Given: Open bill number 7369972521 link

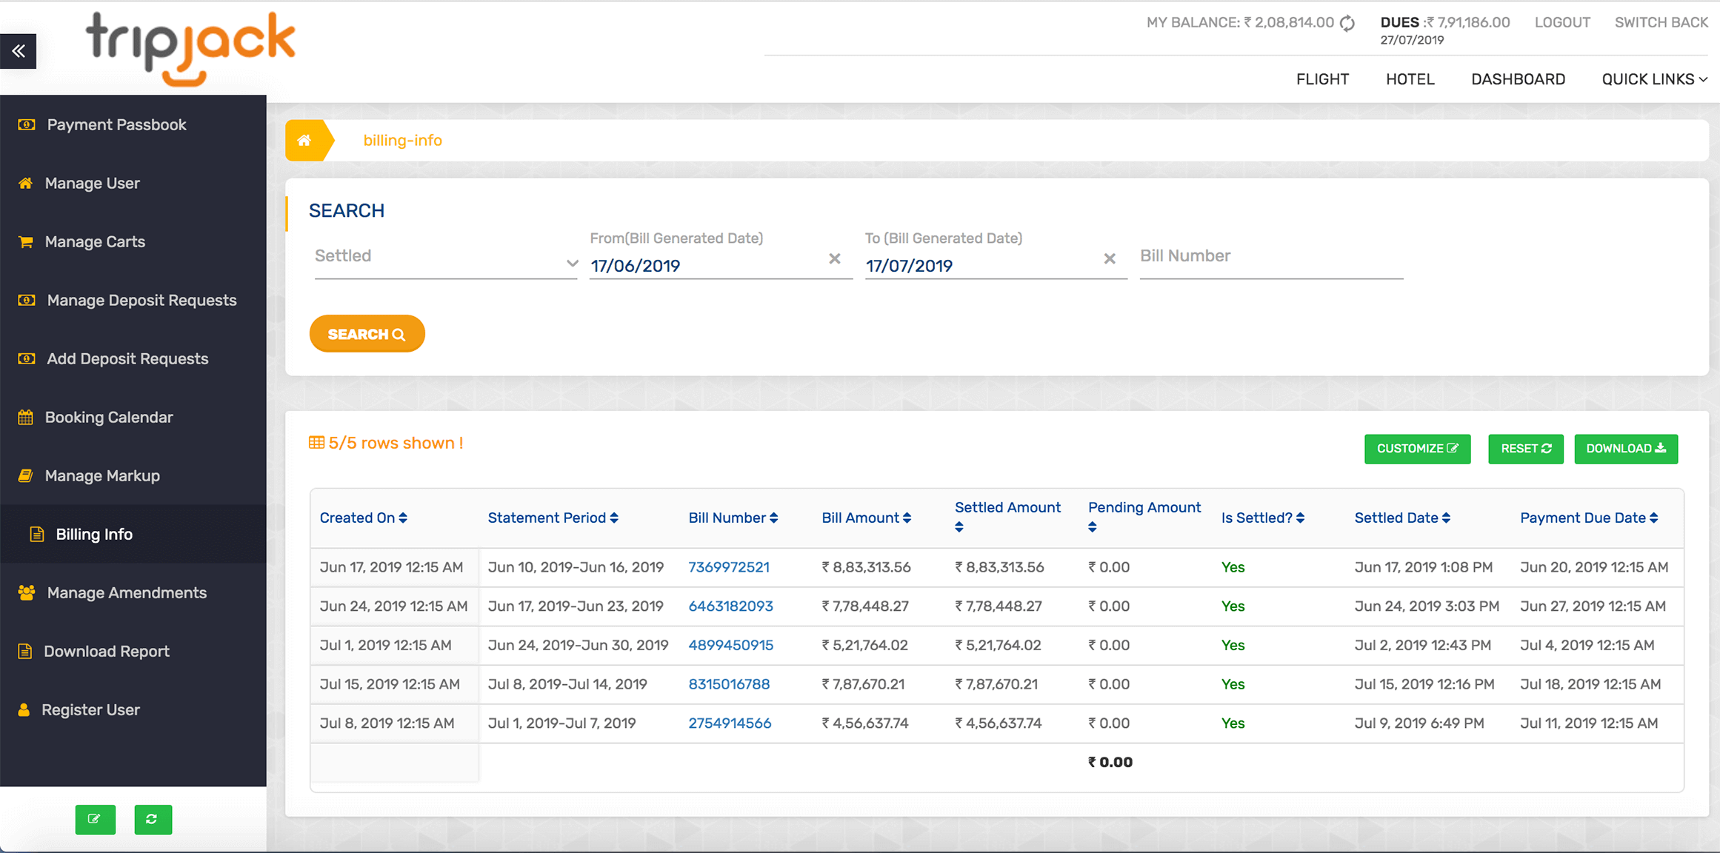Looking at the screenshot, I should tap(729, 567).
